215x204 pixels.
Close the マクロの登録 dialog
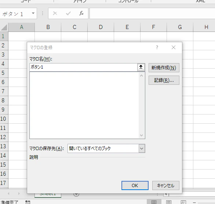[x=174, y=47]
